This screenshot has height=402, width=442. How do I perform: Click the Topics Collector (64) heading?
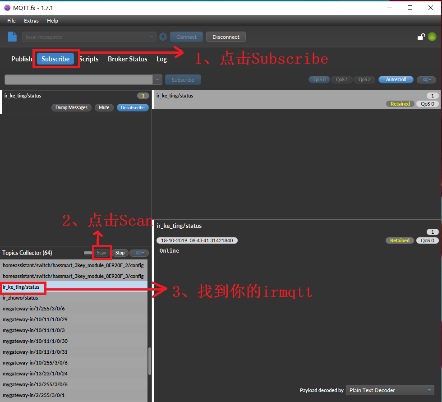click(x=28, y=253)
